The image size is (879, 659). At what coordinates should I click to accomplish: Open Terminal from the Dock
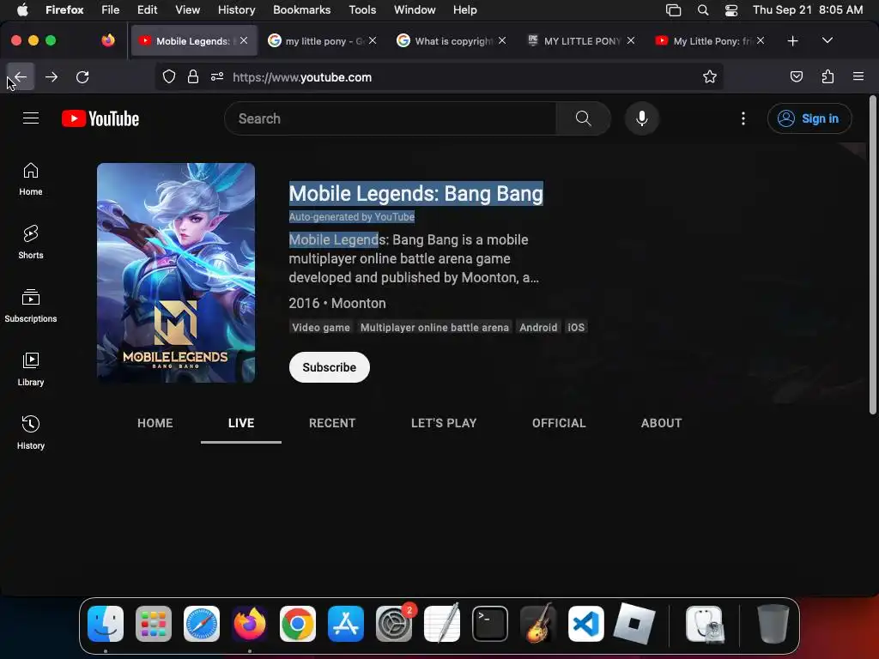[x=490, y=624]
